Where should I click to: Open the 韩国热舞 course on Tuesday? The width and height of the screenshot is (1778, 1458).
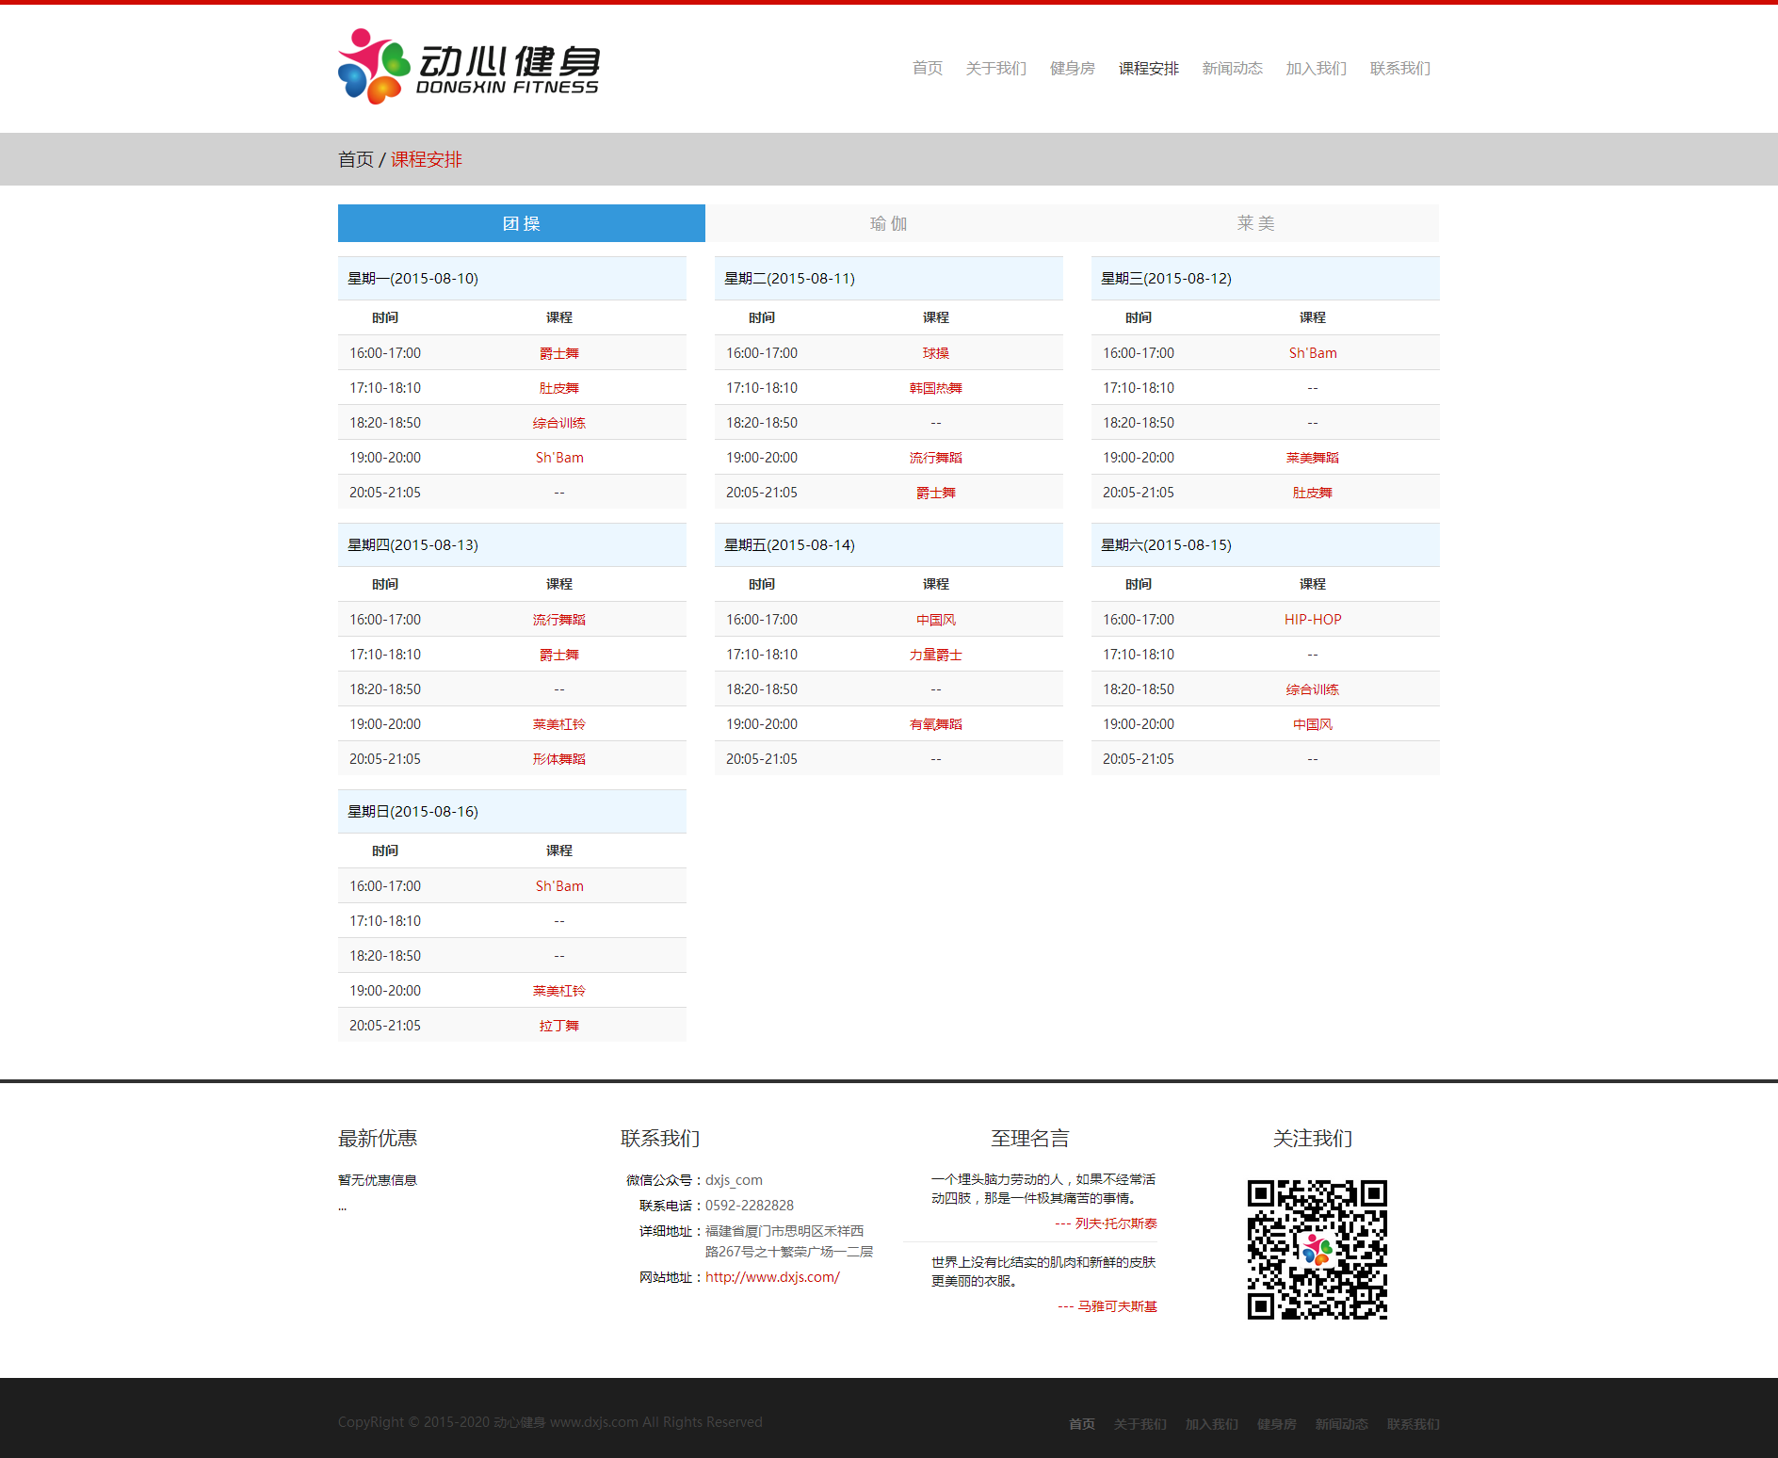pos(935,387)
